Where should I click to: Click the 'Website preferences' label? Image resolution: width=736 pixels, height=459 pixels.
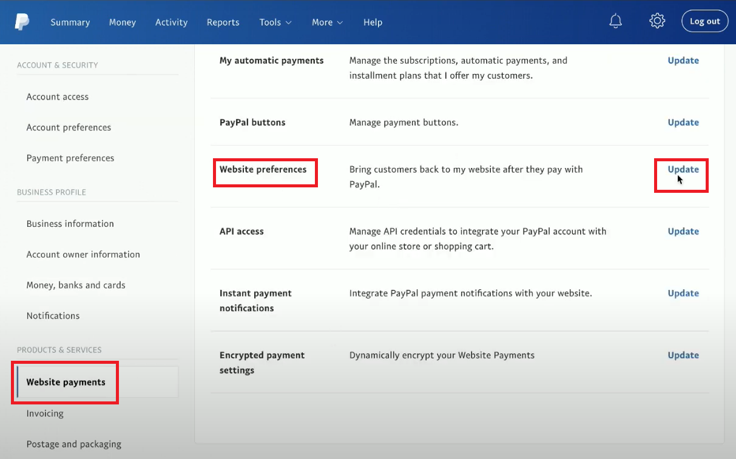click(x=263, y=170)
